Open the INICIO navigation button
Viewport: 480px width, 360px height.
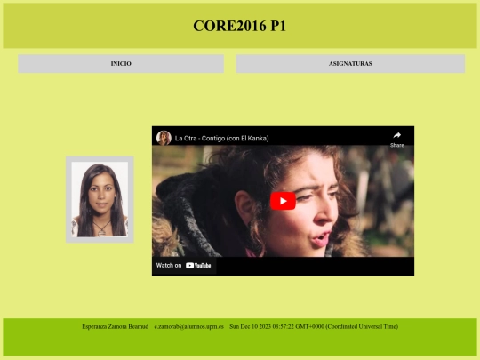coord(121,64)
